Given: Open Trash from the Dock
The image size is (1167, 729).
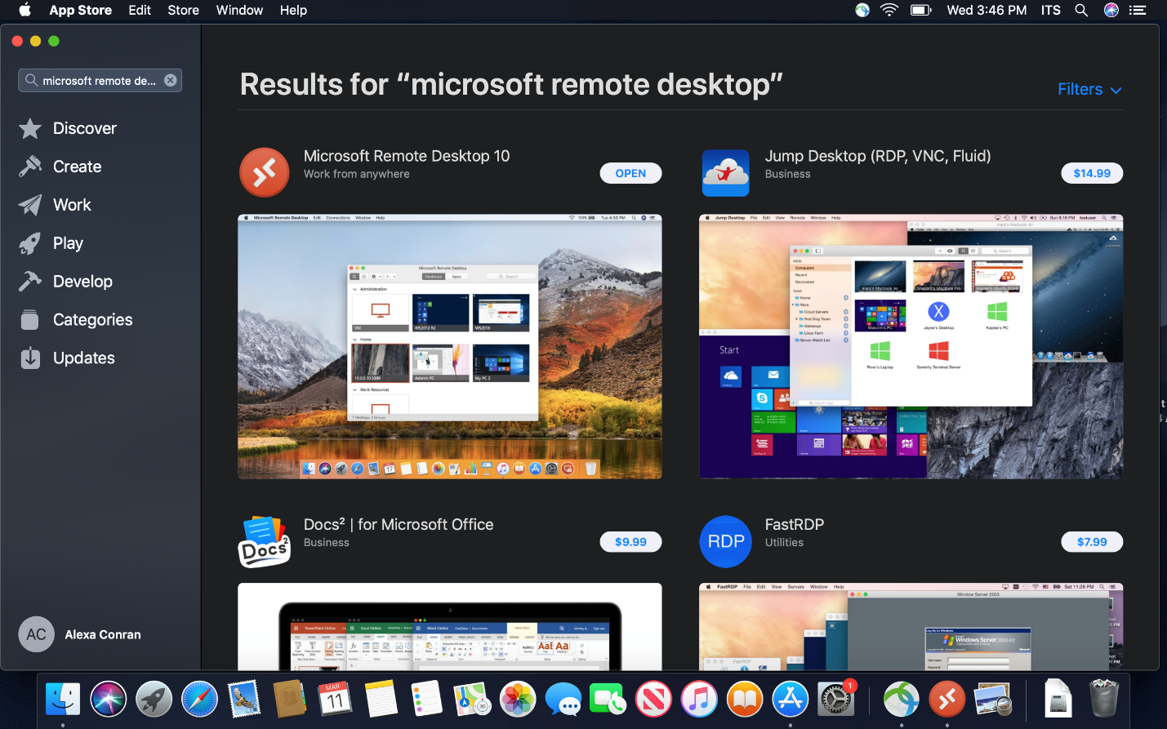Looking at the screenshot, I should coord(1104,700).
